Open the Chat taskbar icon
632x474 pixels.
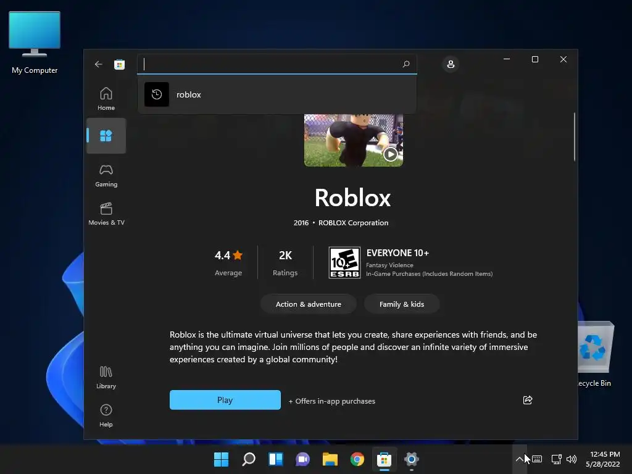(x=302, y=459)
